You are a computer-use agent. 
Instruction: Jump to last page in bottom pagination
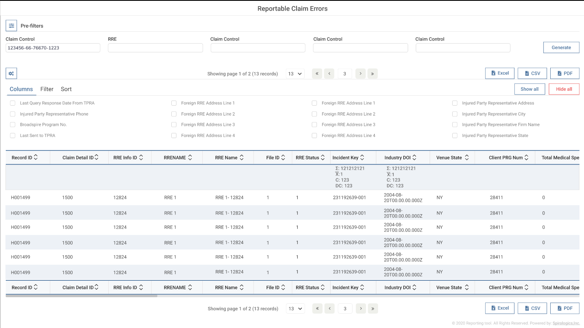[x=373, y=309]
